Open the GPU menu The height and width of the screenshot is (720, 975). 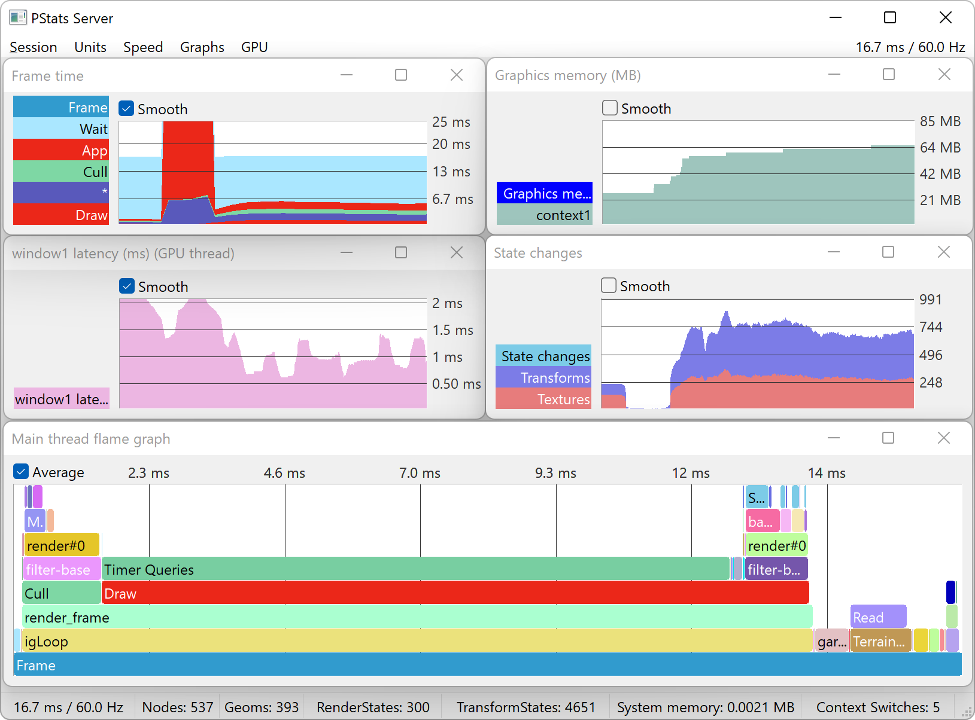tap(254, 47)
